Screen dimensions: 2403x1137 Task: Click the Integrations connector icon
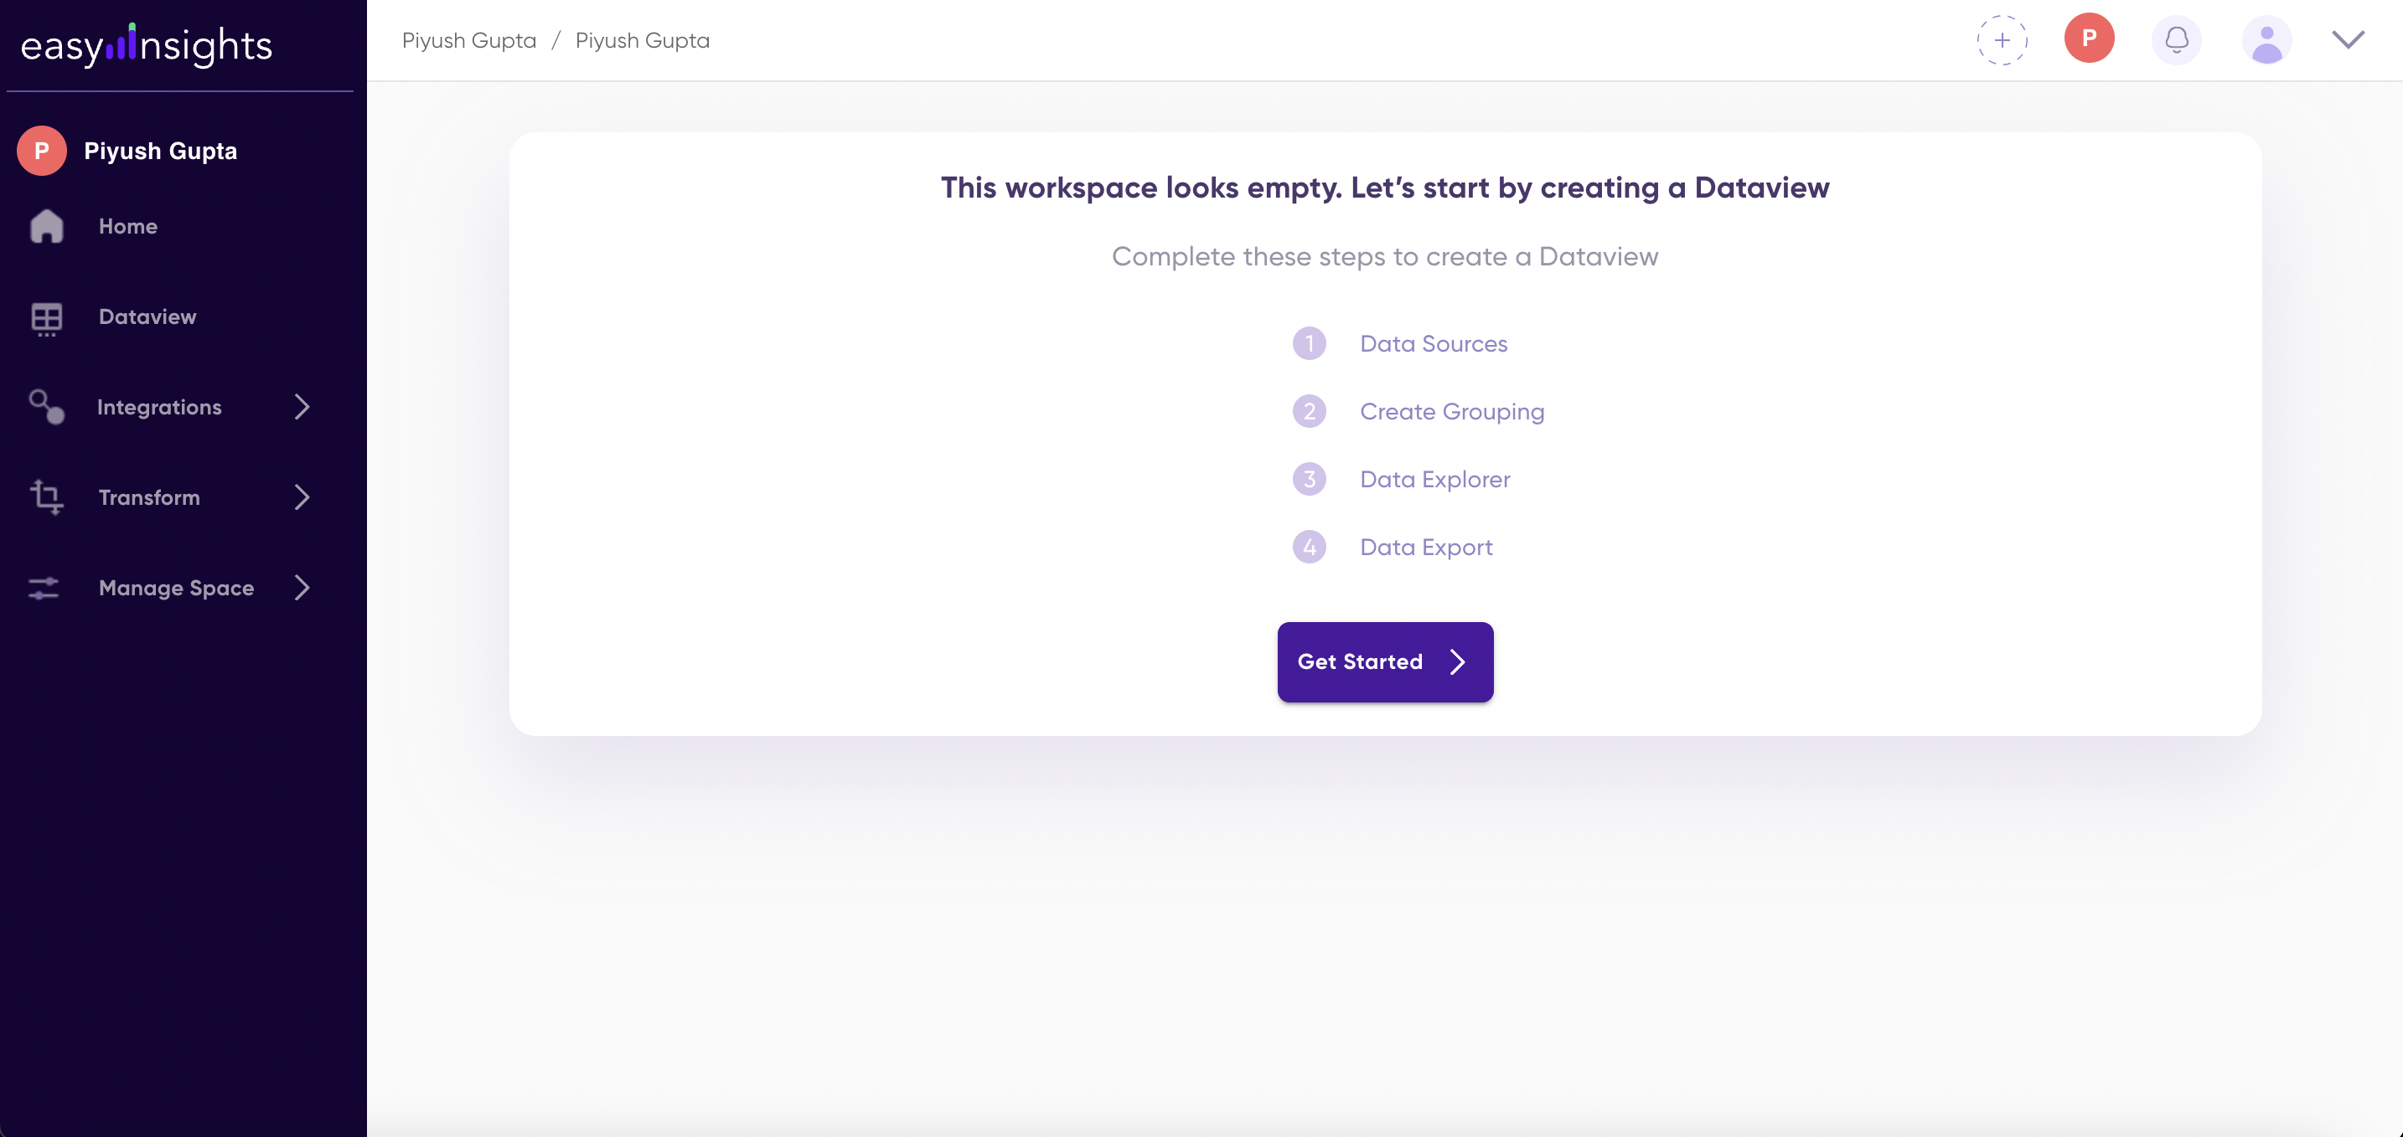(47, 406)
